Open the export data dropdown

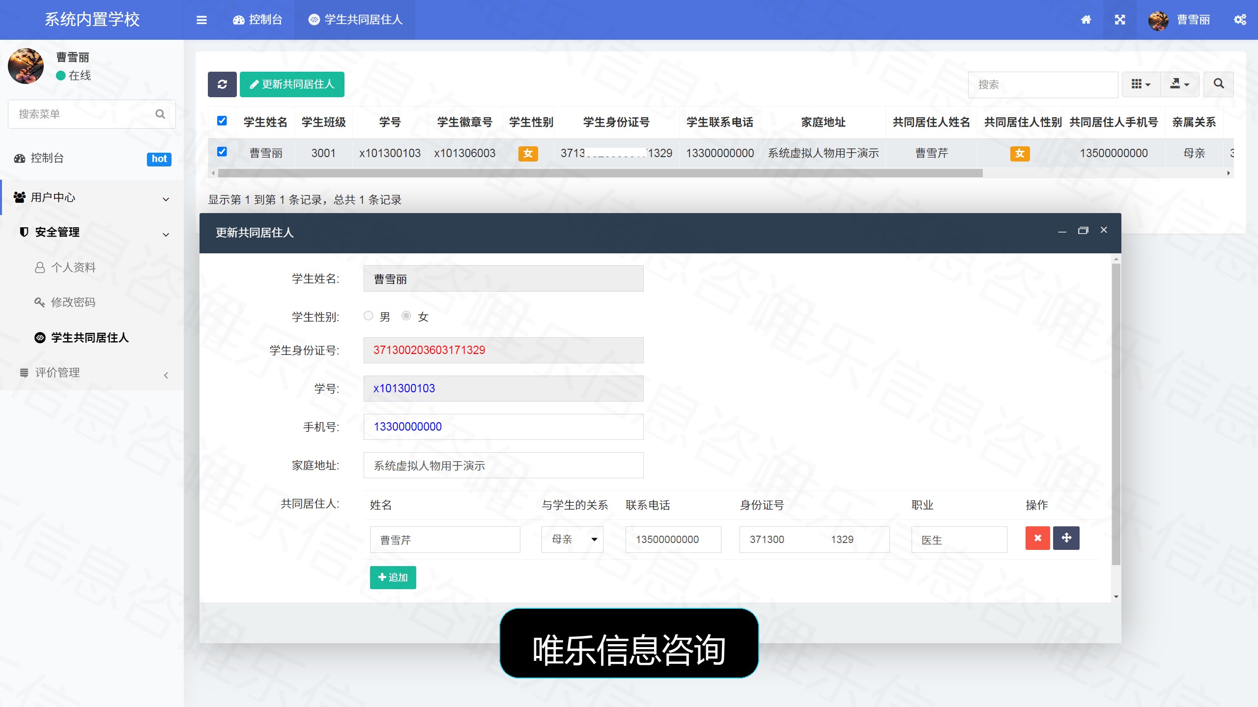click(1180, 84)
